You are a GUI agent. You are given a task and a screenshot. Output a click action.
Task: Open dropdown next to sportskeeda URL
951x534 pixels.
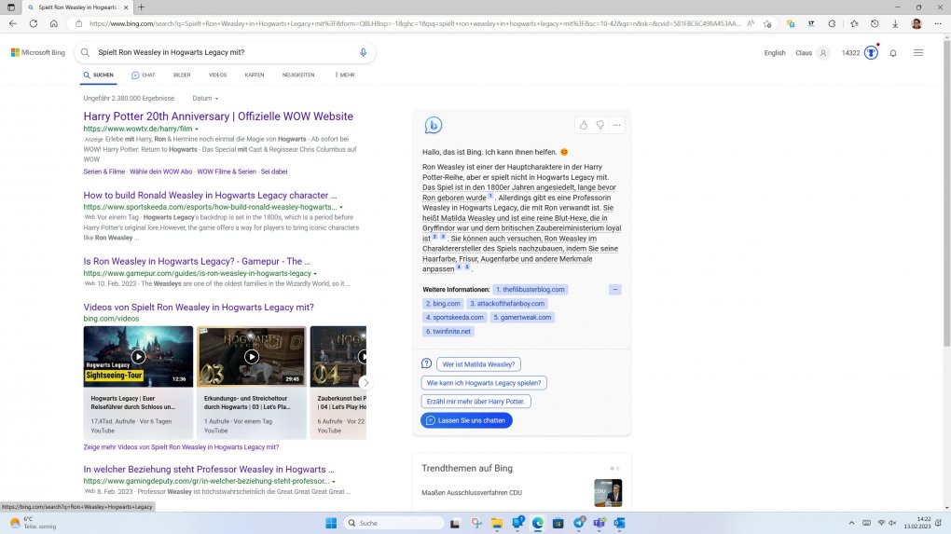[x=341, y=207]
